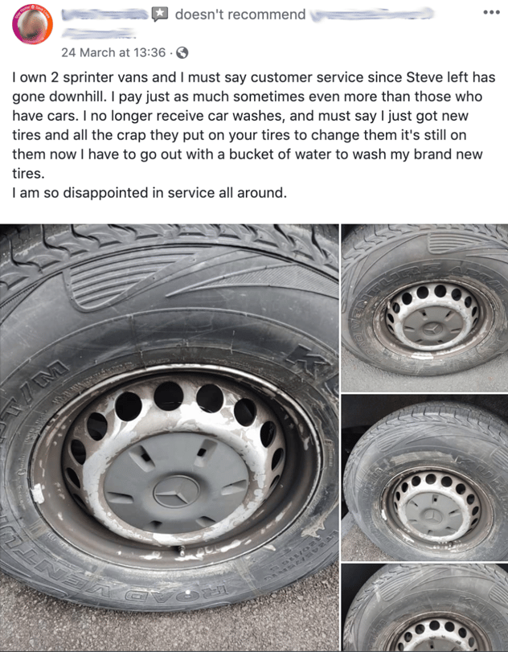Click the globe public audience icon
The image size is (508, 652).
point(182,53)
